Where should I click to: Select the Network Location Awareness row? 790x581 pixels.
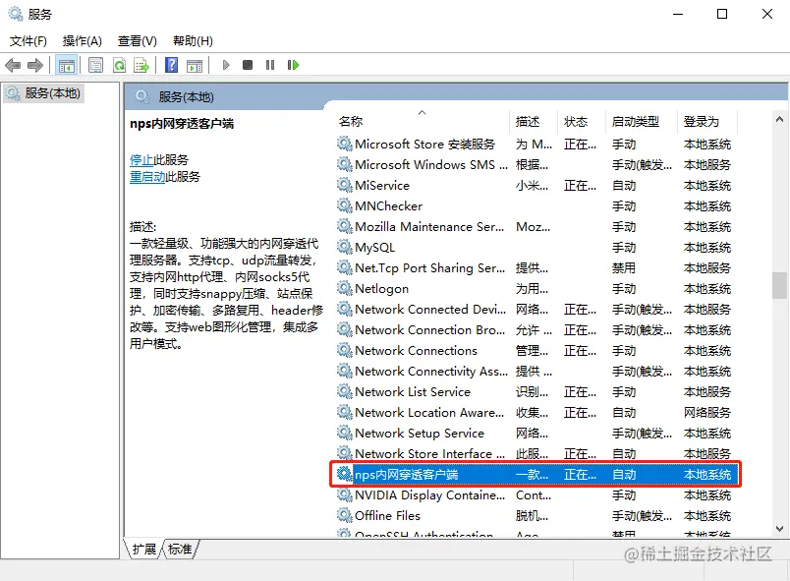pos(536,412)
